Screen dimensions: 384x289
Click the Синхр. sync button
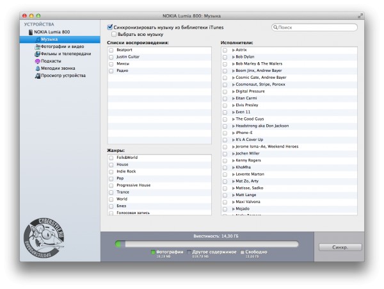coord(340,247)
